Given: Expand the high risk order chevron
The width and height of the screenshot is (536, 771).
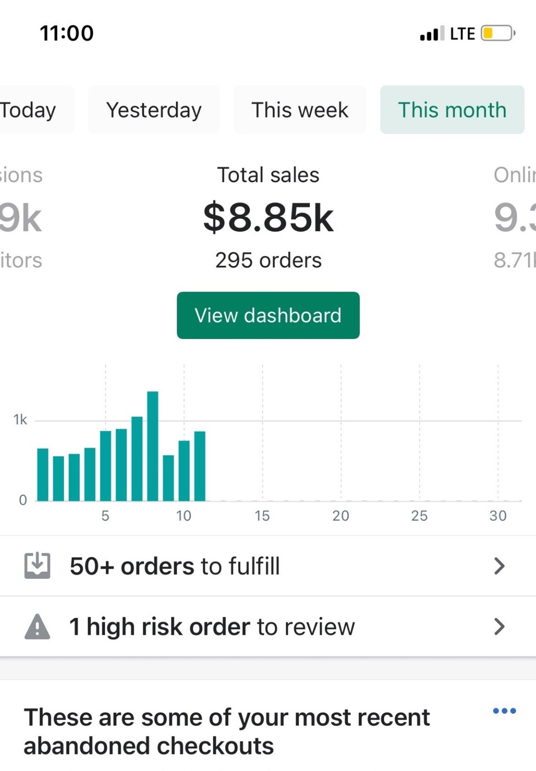Looking at the screenshot, I should tap(499, 626).
